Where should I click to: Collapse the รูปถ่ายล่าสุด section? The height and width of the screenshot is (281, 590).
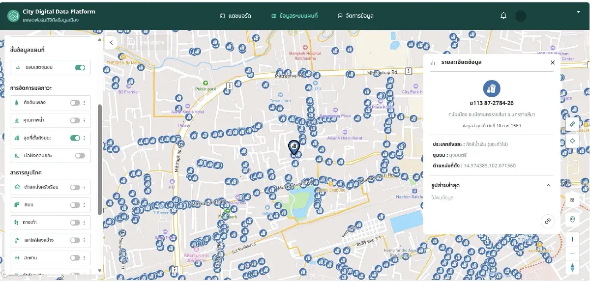click(548, 185)
